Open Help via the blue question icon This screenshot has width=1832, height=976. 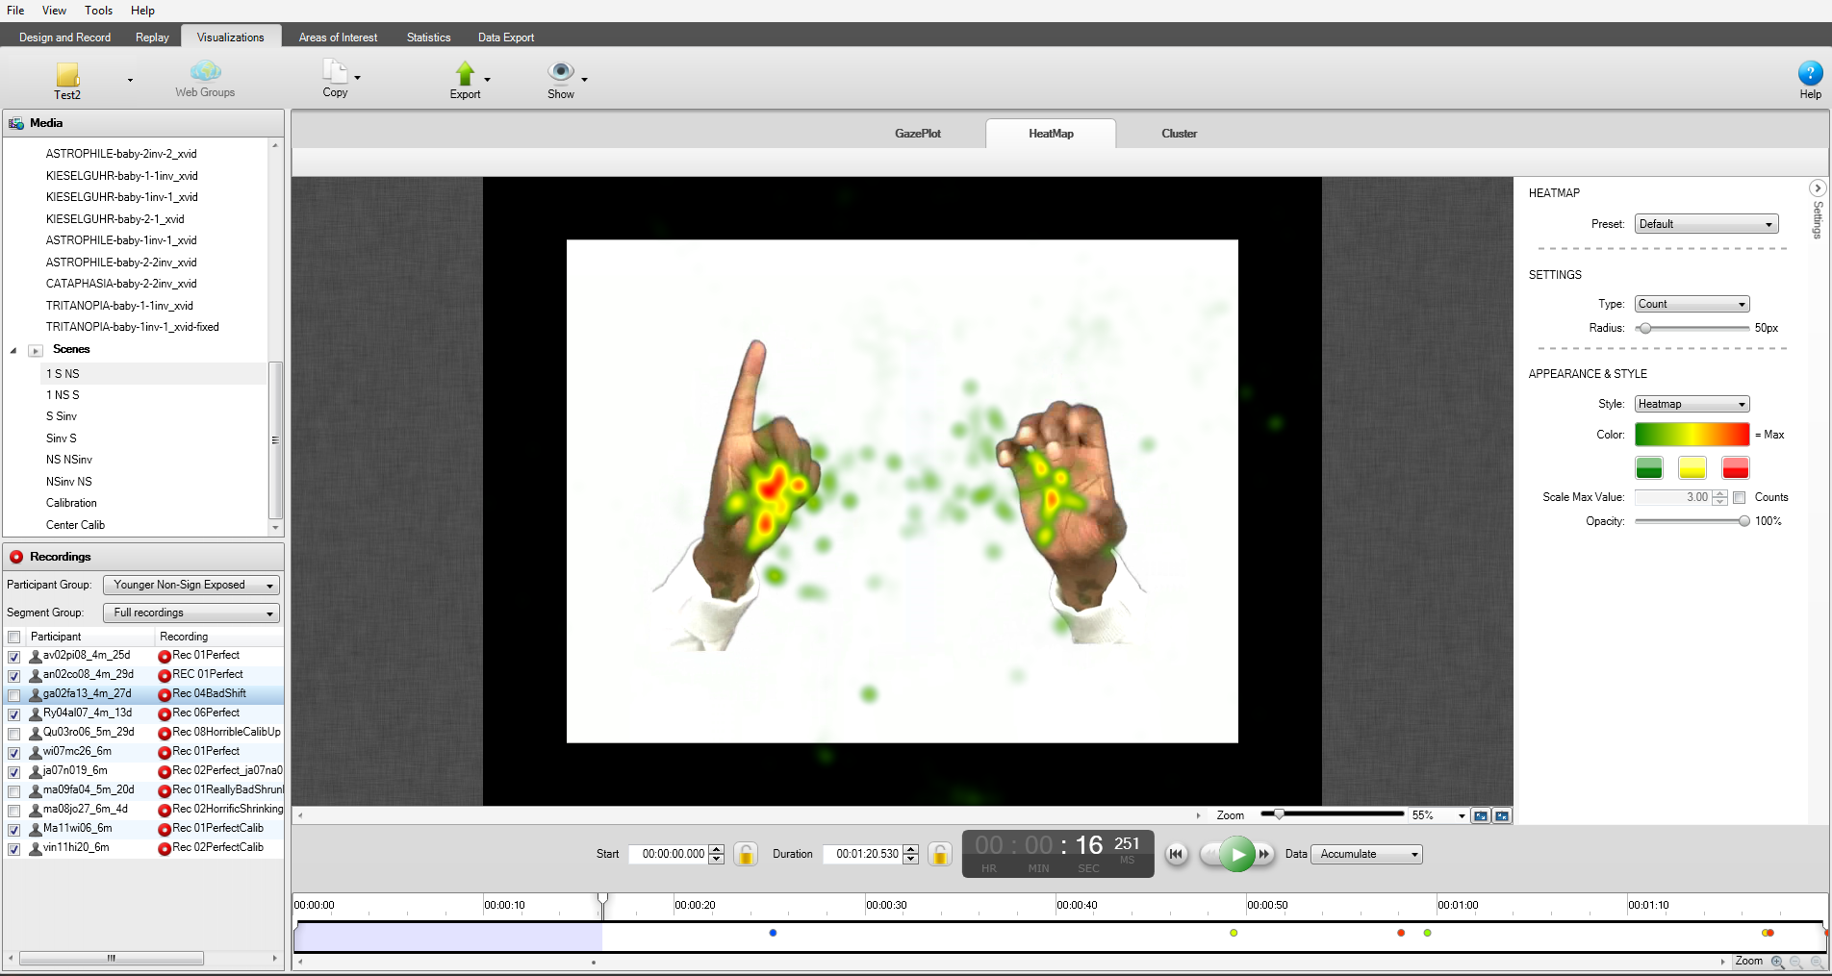[x=1810, y=73]
